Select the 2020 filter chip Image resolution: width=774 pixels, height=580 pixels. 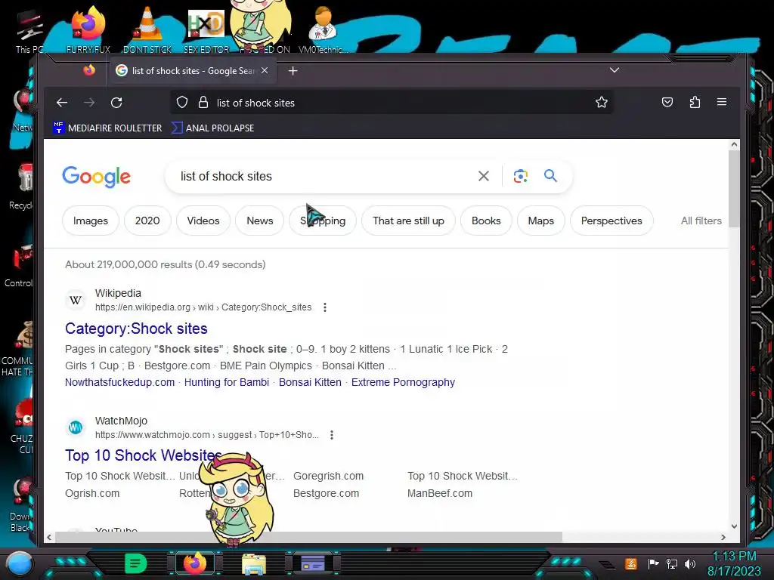click(x=147, y=221)
